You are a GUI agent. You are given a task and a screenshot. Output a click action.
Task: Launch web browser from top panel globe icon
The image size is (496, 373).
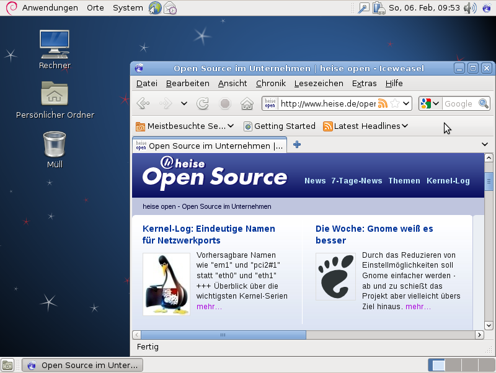[155, 8]
